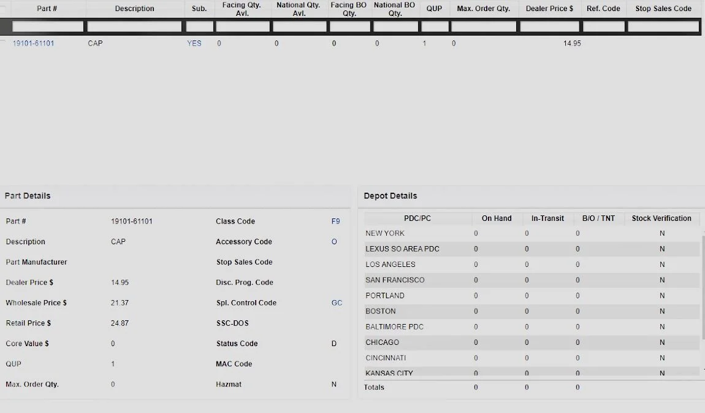Select the CHICAGO depot row

[x=383, y=342]
